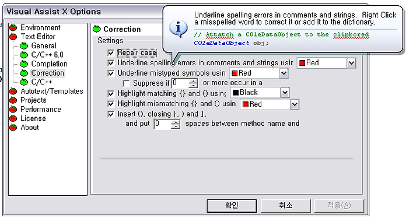
Task: Click the red tomato icon beside About
Action: (13, 128)
